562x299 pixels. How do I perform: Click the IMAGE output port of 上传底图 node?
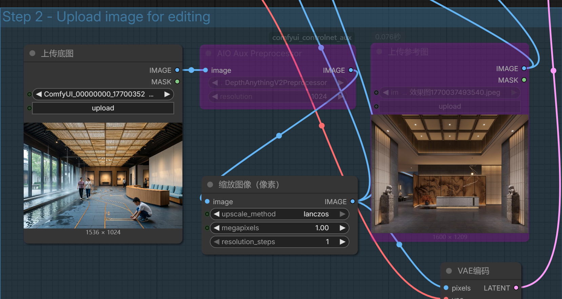pyautogui.click(x=177, y=70)
